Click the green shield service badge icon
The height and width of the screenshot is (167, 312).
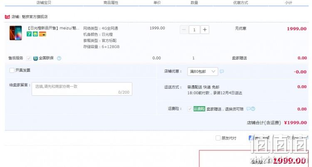35,34
